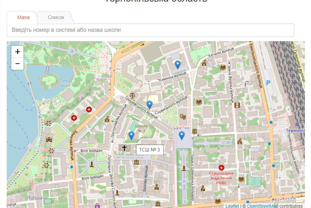This screenshot has width=311, height=208.
Task: Zoom out of the map
Action: (x=17, y=64)
